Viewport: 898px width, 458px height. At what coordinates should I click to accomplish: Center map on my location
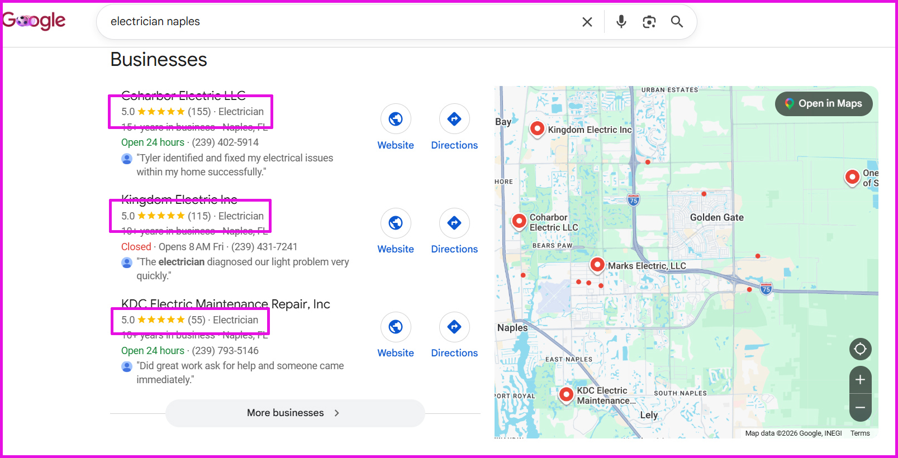pyautogui.click(x=860, y=349)
